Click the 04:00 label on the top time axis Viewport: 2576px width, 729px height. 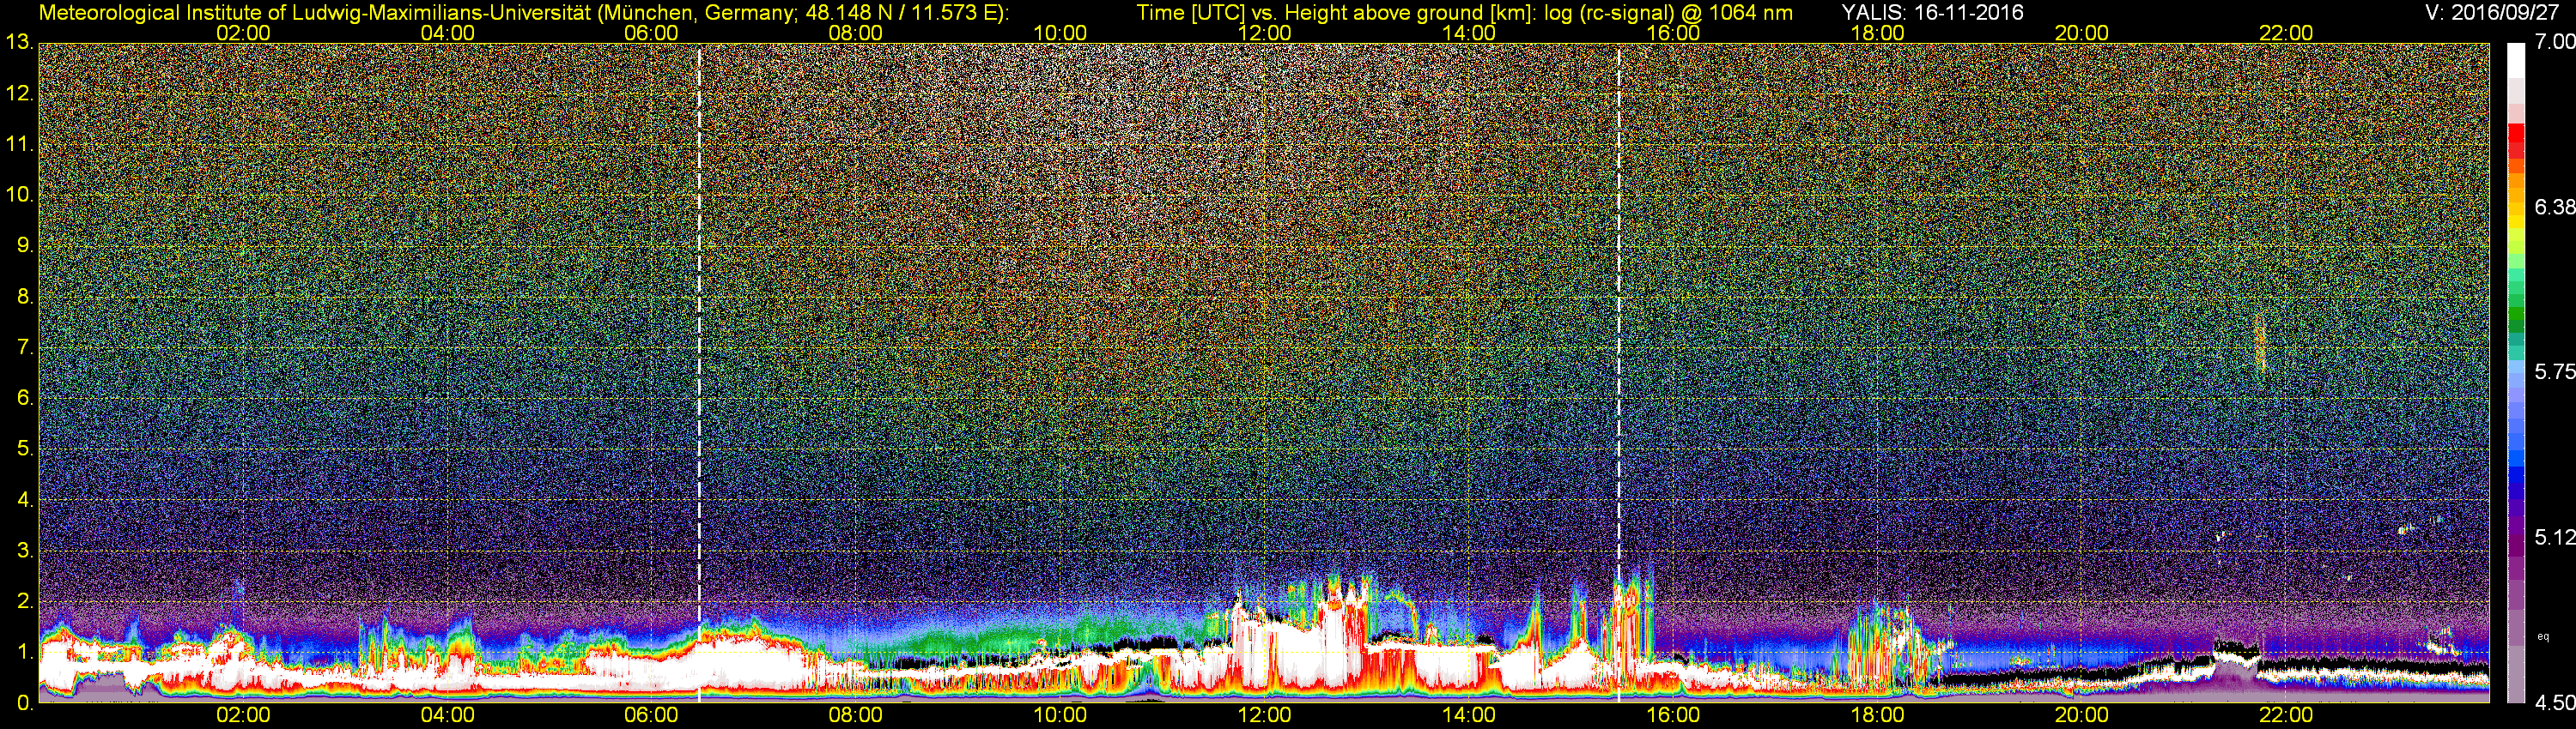click(x=447, y=33)
